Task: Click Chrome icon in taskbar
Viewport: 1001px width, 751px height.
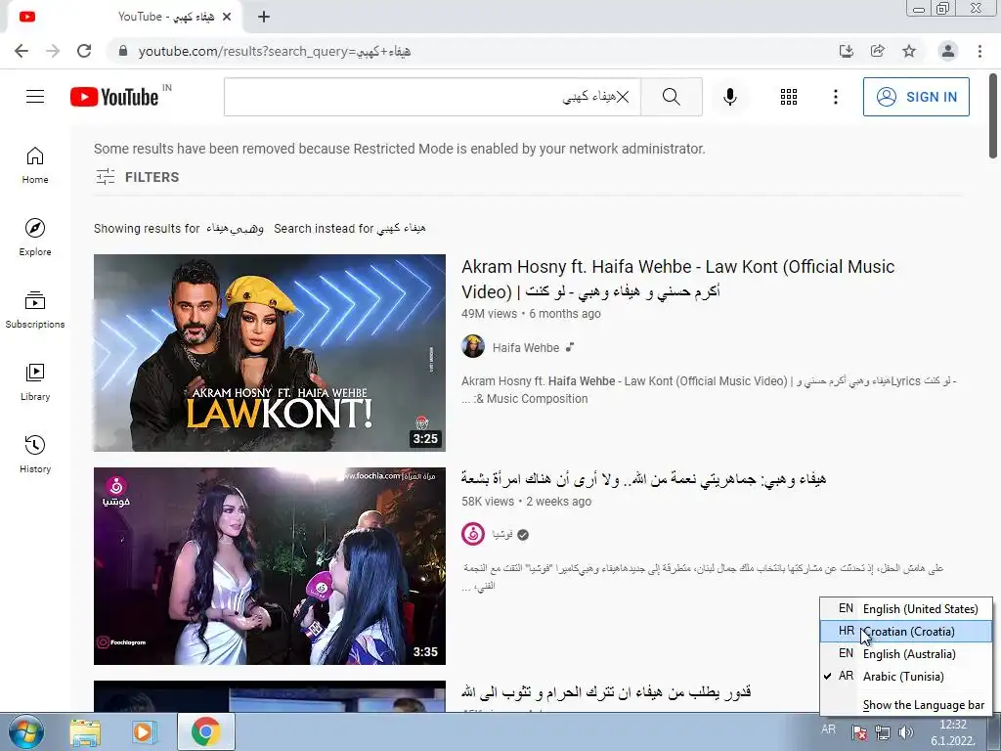Action: point(205,731)
